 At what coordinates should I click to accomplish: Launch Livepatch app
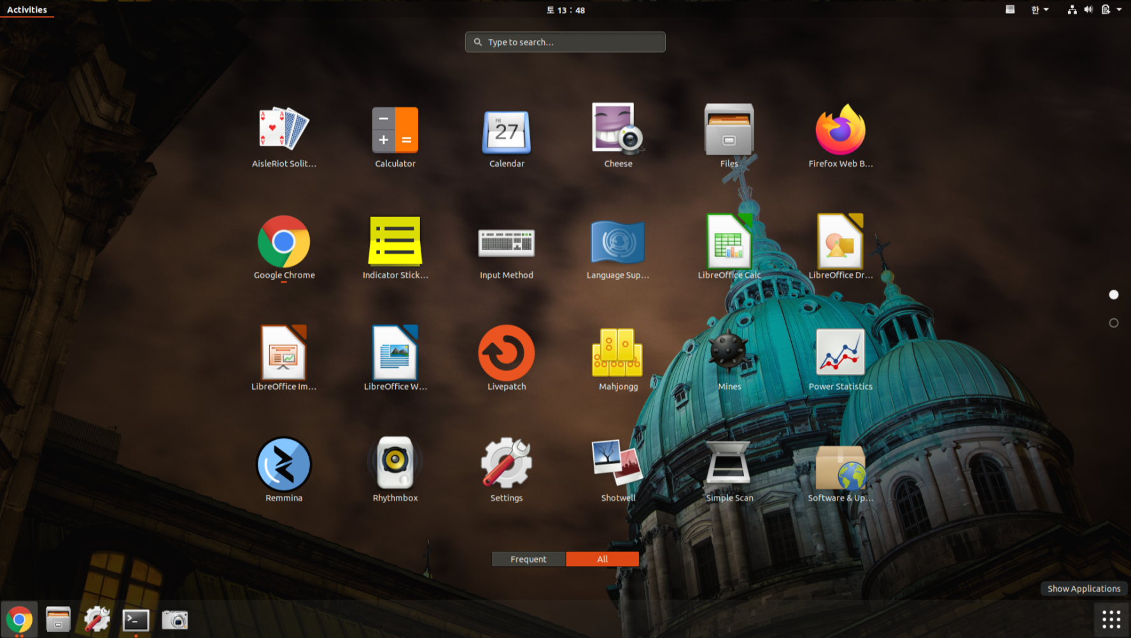tap(507, 359)
